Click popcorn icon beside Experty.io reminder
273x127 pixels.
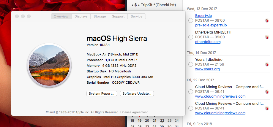point(267,20)
